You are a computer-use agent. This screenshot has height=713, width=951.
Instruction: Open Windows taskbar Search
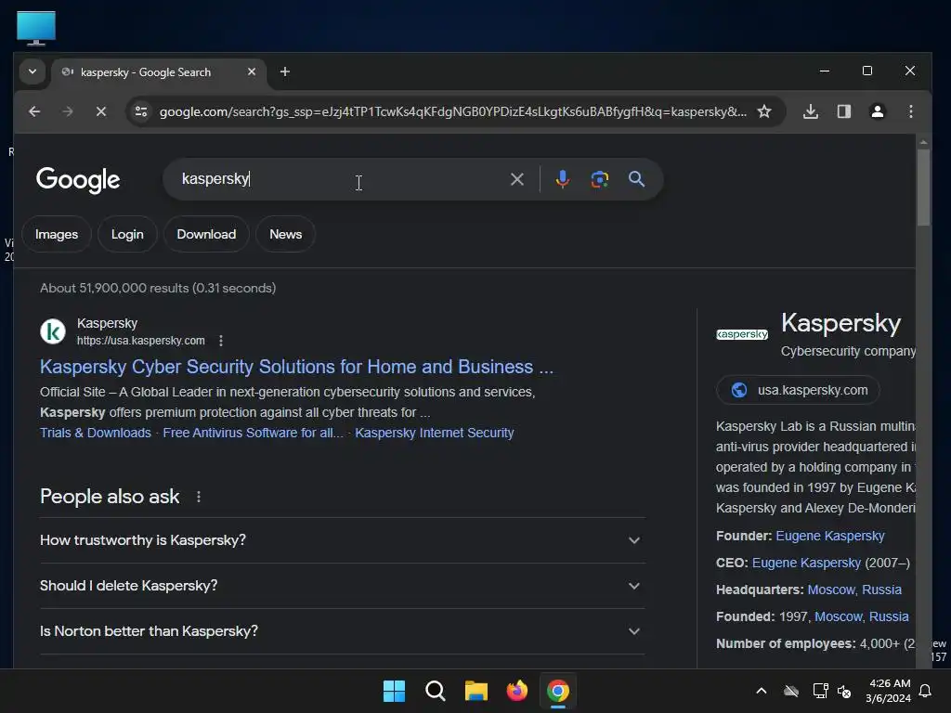tap(435, 691)
